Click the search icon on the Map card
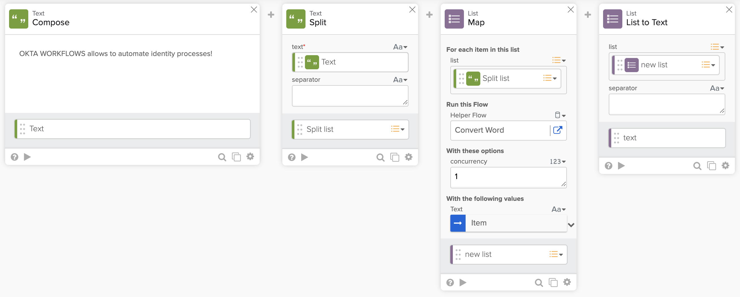This screenshot has height=297, width=740. [x=539, y=283]
